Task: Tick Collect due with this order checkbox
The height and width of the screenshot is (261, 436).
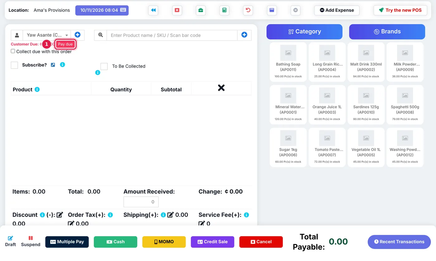Action: pos(13,51)
